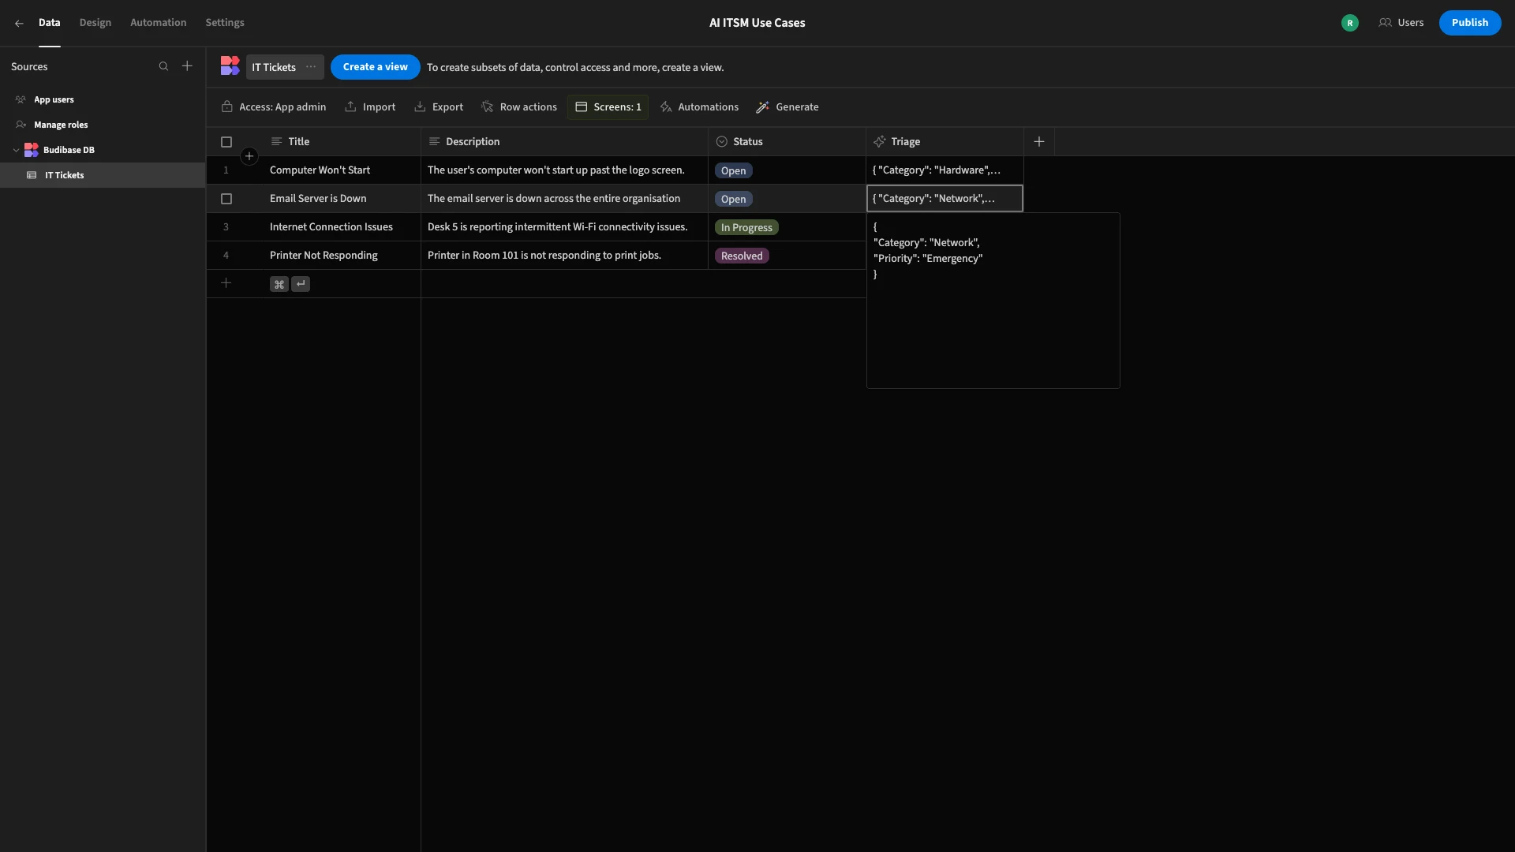The height and width of the screenshot is (852, 1515).
Task: Toggle the select-all rows checkbox
Action: [x=226, y=142]
